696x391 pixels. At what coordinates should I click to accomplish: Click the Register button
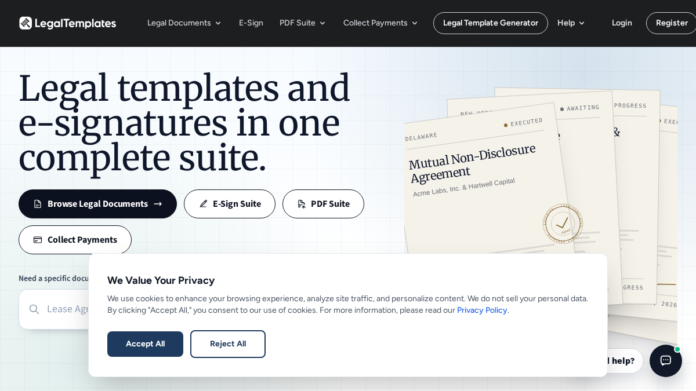672,23
